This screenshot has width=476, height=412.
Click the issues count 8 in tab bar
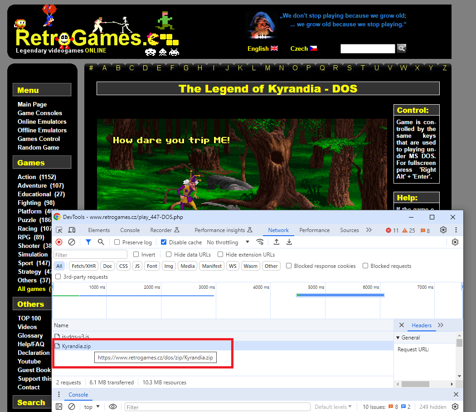425,230
